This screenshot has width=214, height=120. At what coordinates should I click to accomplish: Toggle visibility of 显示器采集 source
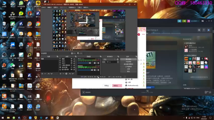click(71, 69)
